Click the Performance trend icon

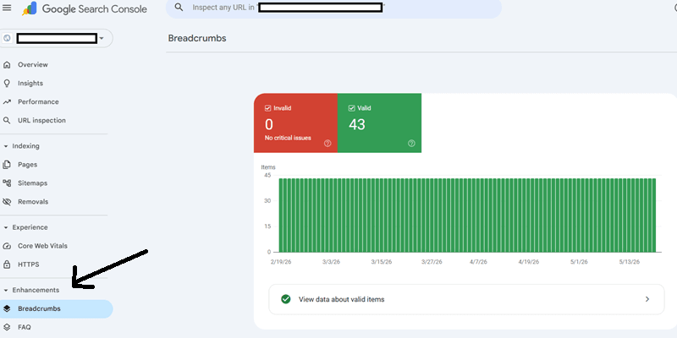pos(7,101)
